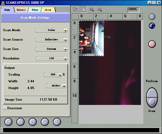Screen dimensions: 162x134
Task: Select the dashed rectangle selection tool
Action: coord(84,9)
